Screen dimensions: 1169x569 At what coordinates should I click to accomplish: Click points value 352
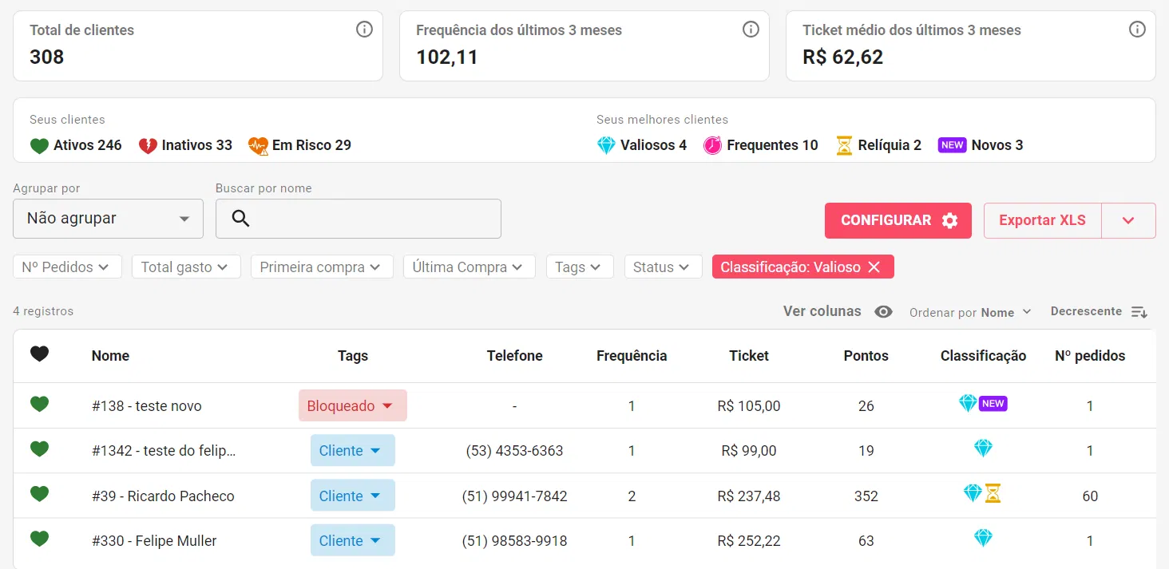click(x=866, y=496)
